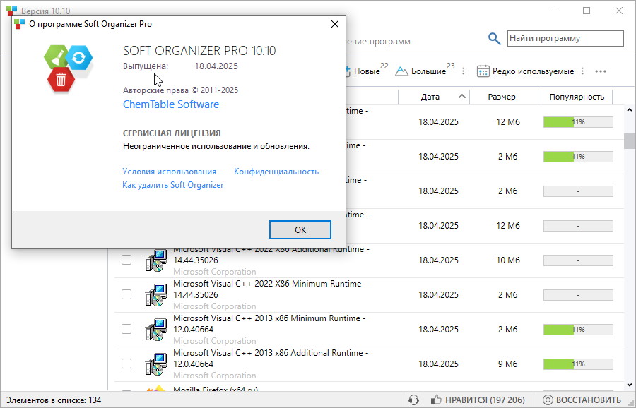Show the Редко используемые programs filter
This screenshot has height=408, width=636.
525,71
